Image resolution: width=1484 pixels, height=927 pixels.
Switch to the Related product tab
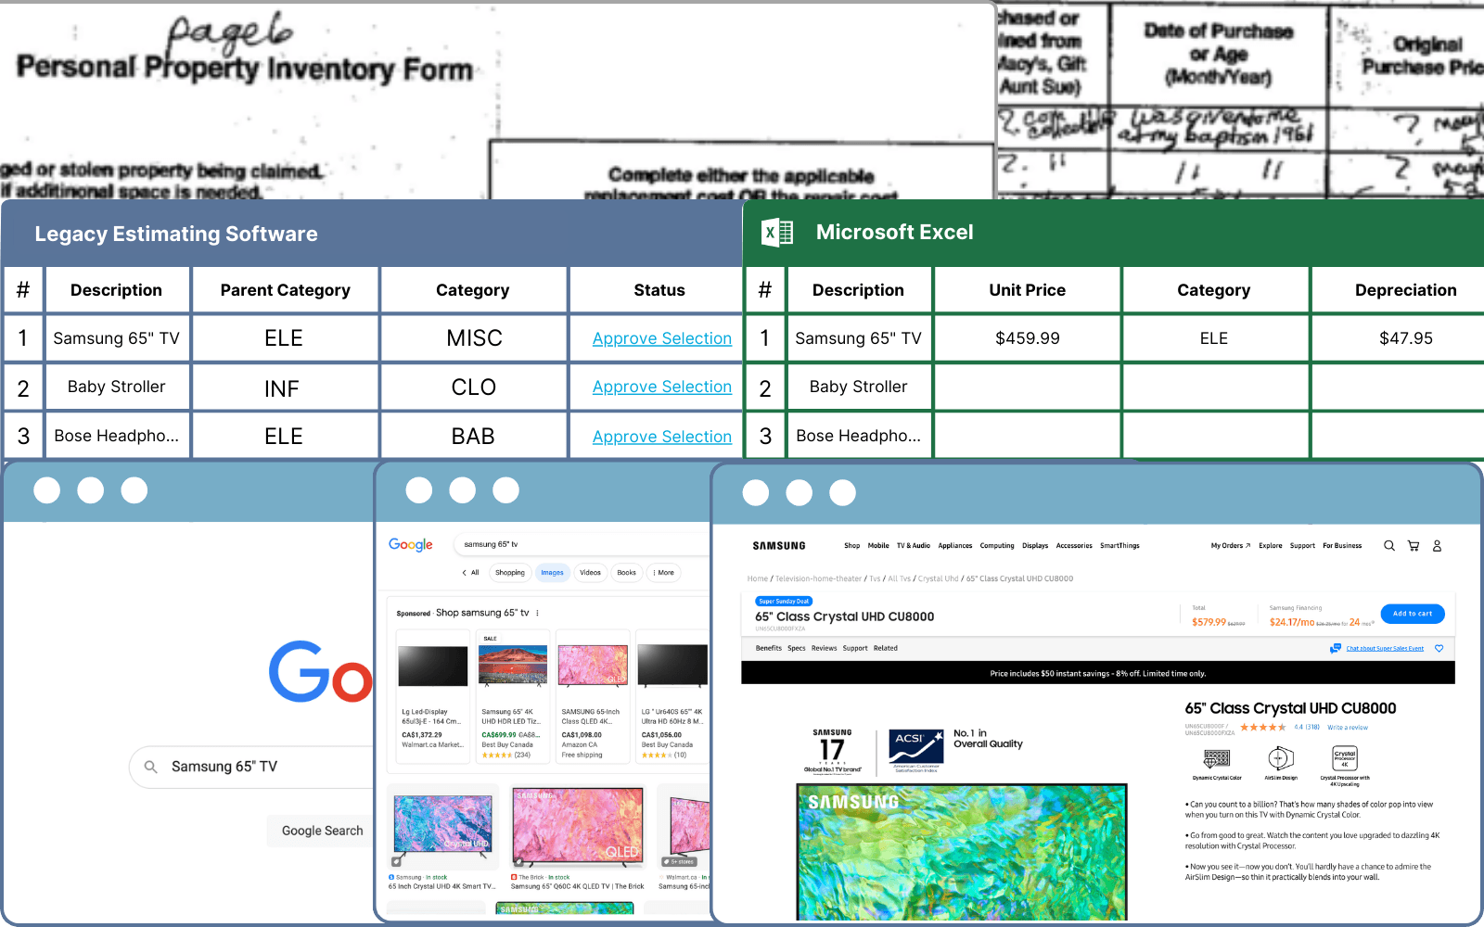click(x=886, y=648)
